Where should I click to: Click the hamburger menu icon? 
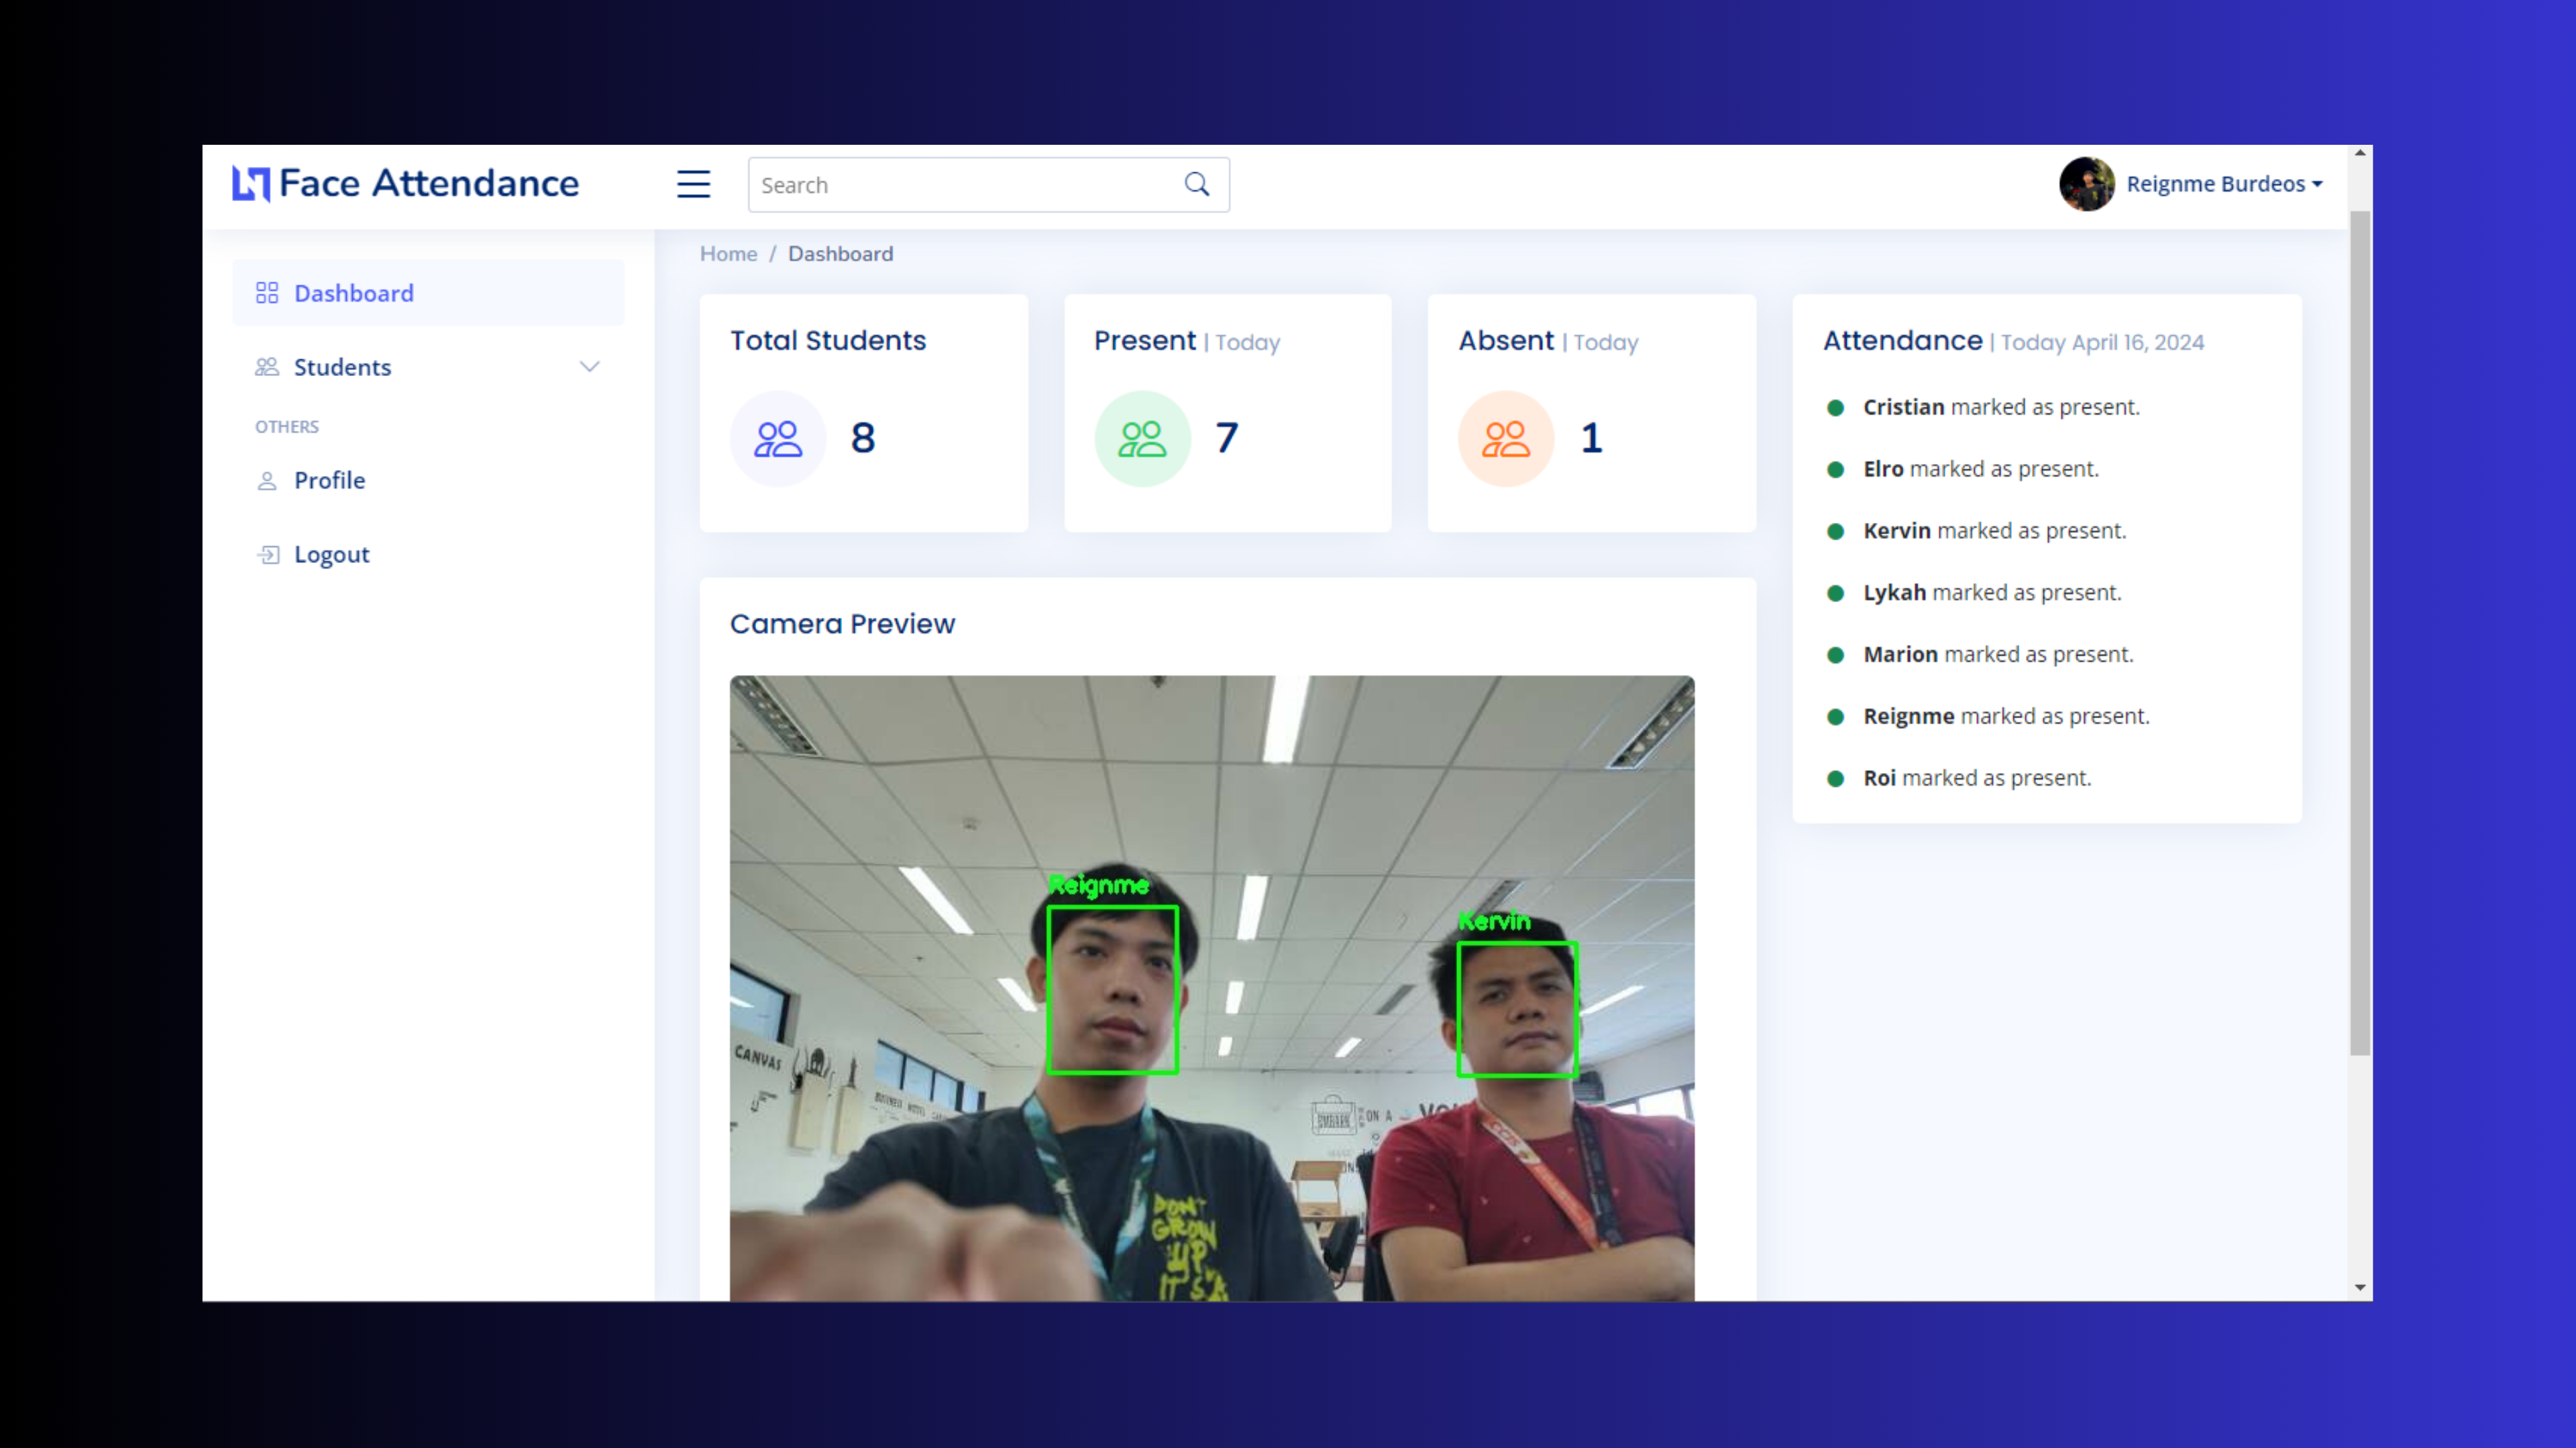pos(693,184)
